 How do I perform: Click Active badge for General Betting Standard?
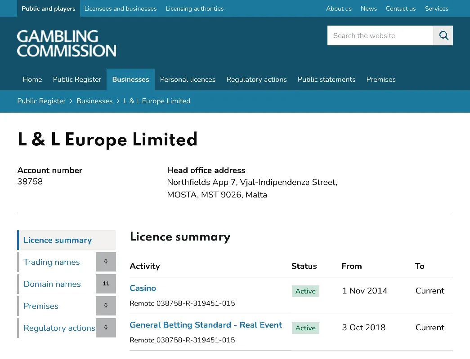pyautogui.click(x=305, y=328)
